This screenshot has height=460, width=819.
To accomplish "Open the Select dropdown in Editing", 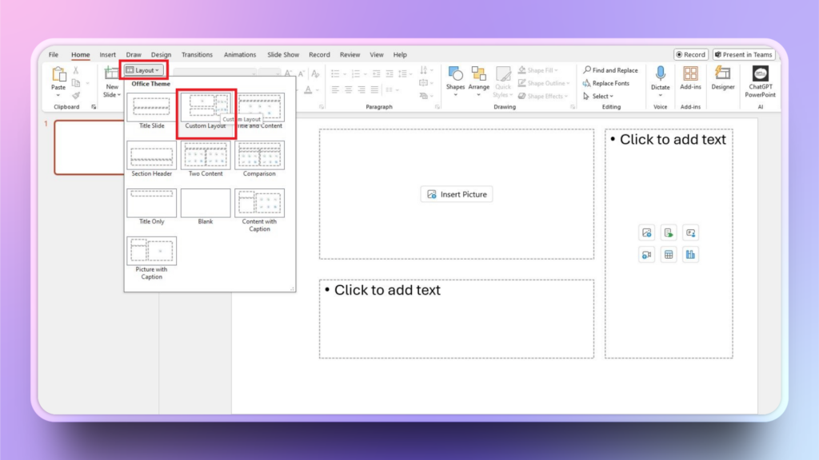I will pos(598,96).
